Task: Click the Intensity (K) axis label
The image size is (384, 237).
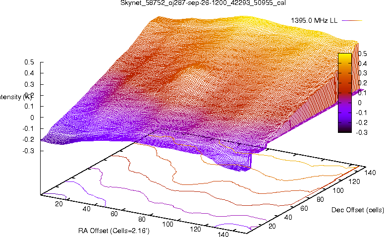Action: click(x=16, y=97)
